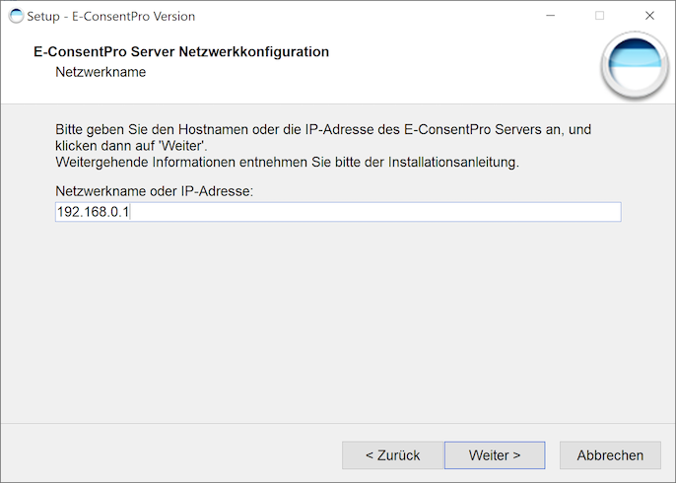Minimize the setup window
The width and height of the screenshot is (676, 483).
pos(551,16)
